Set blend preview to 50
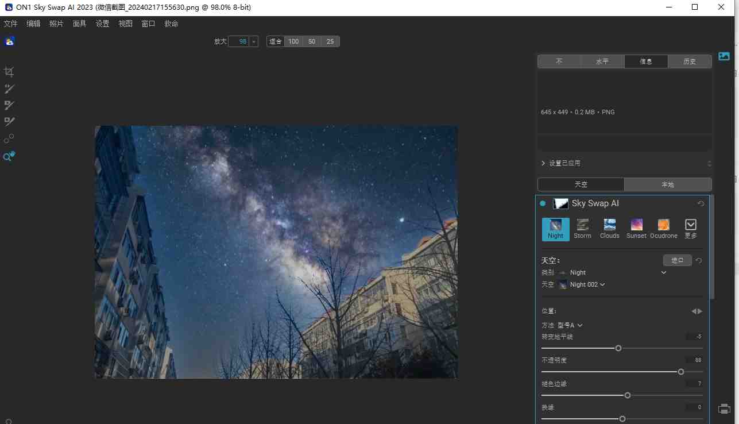Image resolution: width=739 pixels, height=424 pixels. tap(312, 41)
